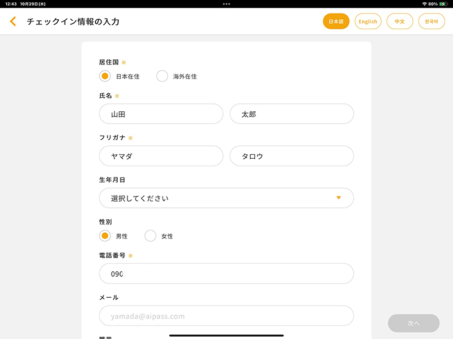Screen dimensions: 453x339
Task: Click the battery indicator at top right
Action: click(442, 5)
